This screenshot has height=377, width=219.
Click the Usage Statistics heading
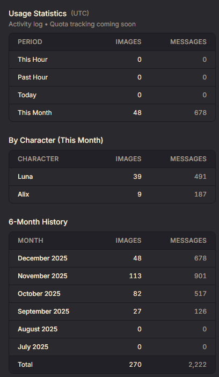[x=38, y=13]
